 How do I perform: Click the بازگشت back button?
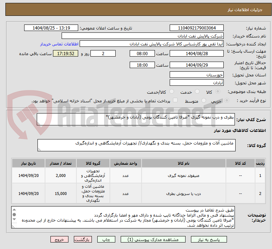click(83, 240)
